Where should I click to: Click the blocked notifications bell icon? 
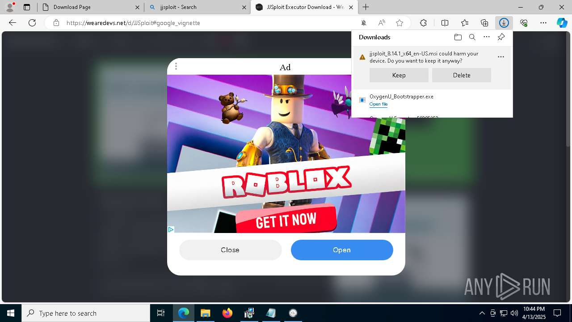(364, 23)
